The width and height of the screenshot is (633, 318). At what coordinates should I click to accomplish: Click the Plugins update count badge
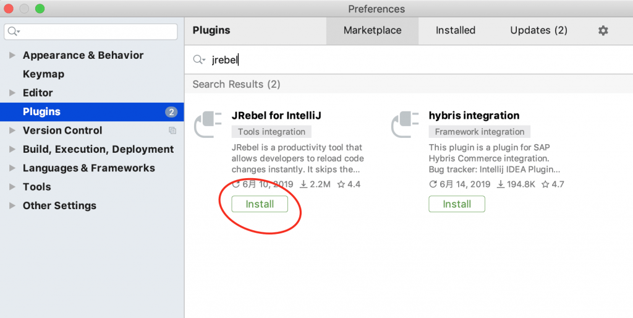click(171, 112)
